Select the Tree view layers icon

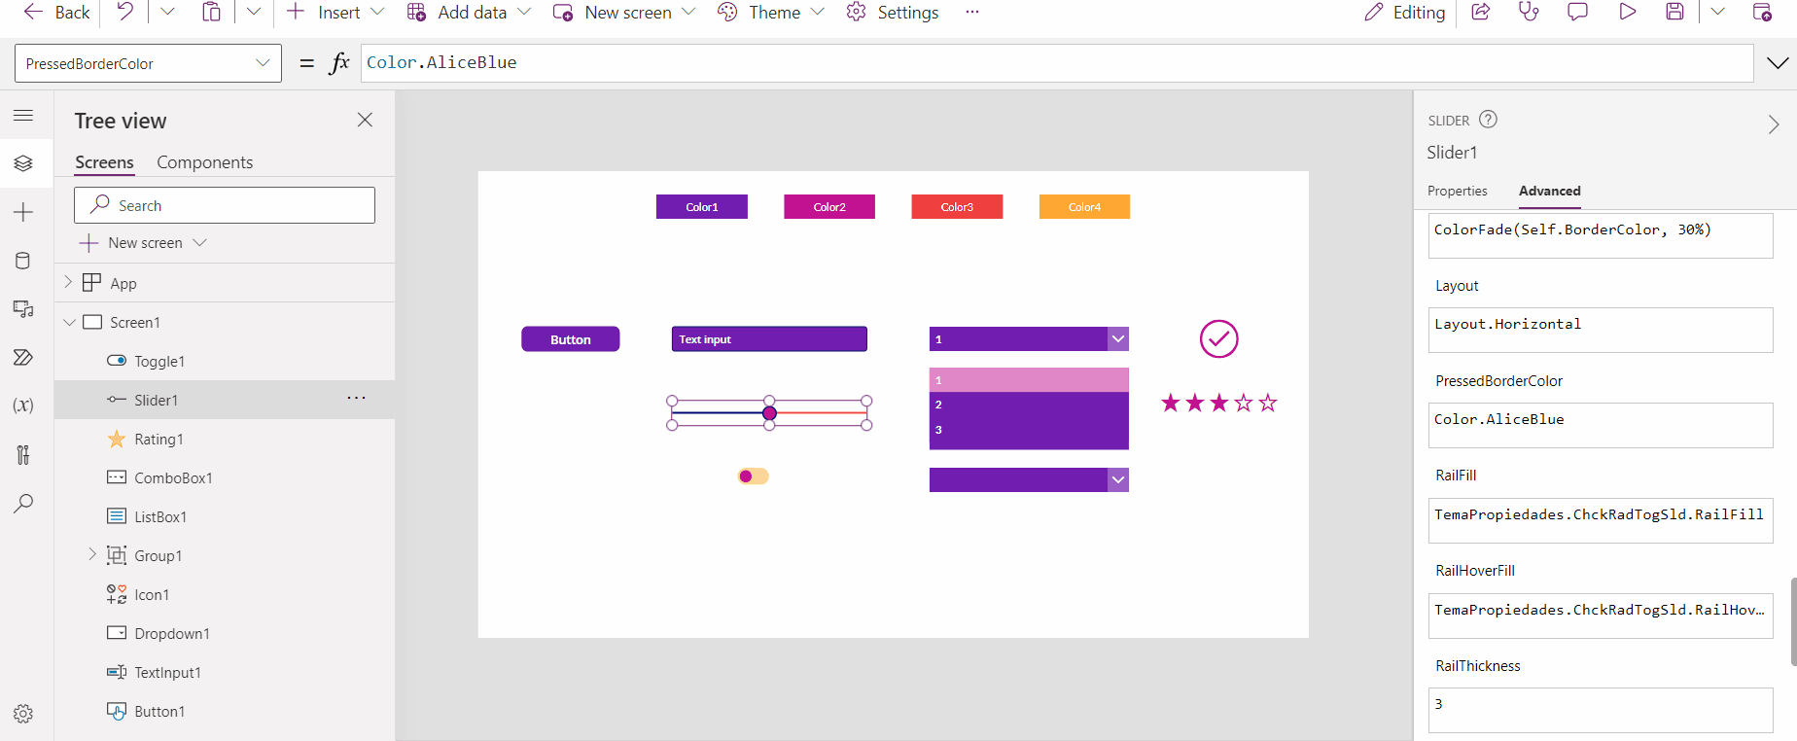(23, 163)
